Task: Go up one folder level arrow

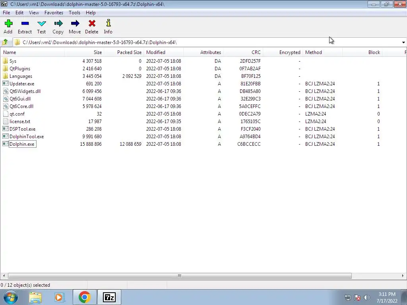Action: pos(5,42)
